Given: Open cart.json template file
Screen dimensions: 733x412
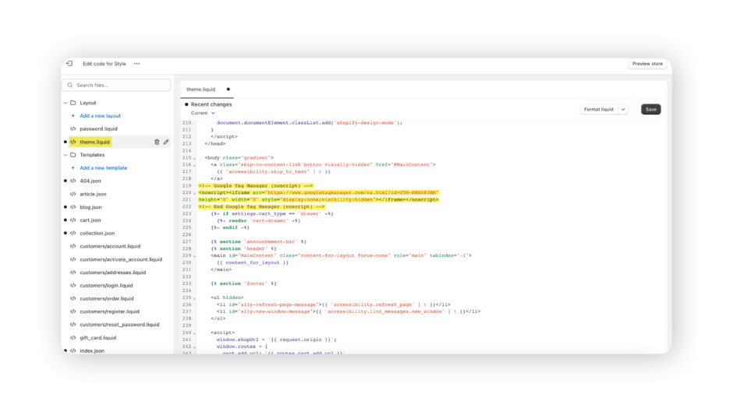Looking at the screenshot, I should pyautogui.click(x=90, y=220).
